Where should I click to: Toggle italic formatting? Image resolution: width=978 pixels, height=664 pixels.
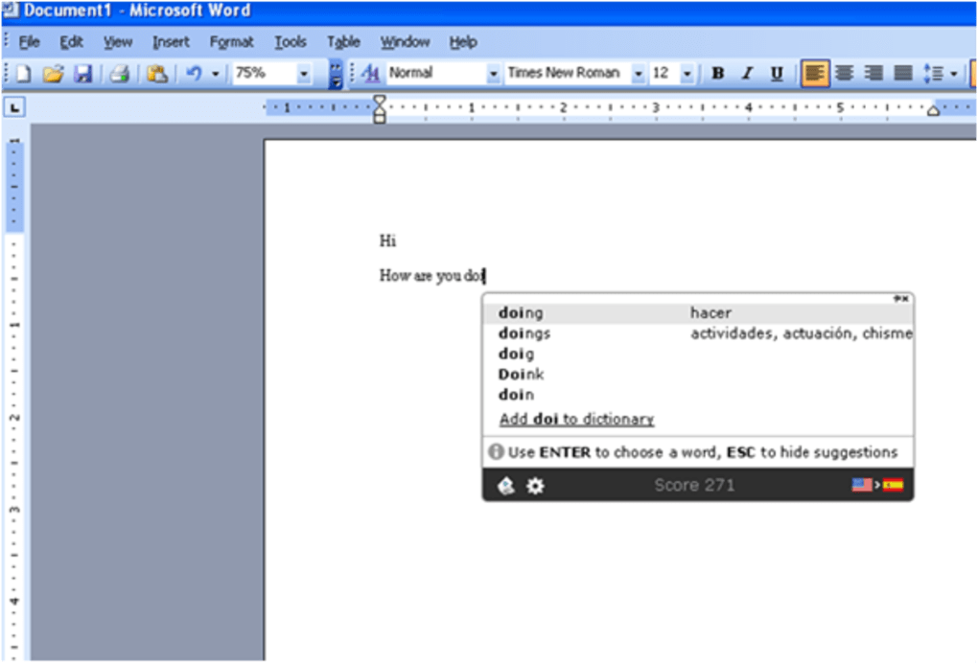point(747,74)
